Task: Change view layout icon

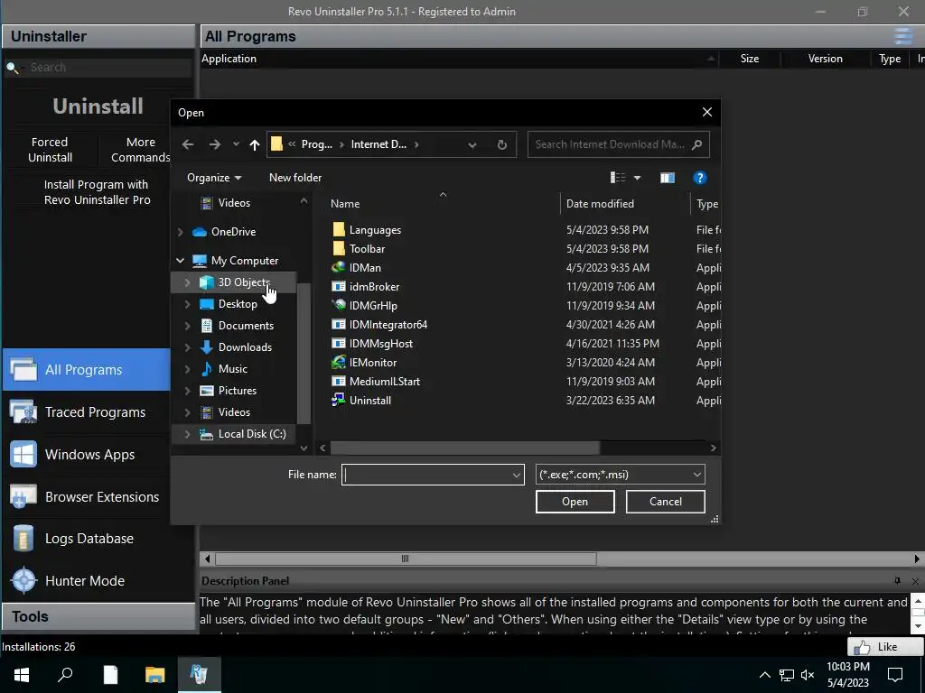Action: coord(618,178)
